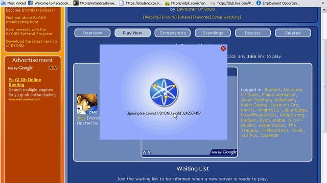Viewport: 327px width, 183px height.
Task: Open player Flame Alchemist profile
Action: tap(278, 95)
